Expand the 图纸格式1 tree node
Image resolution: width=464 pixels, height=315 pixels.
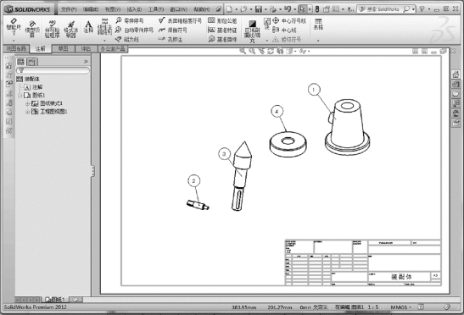[27, 103]
